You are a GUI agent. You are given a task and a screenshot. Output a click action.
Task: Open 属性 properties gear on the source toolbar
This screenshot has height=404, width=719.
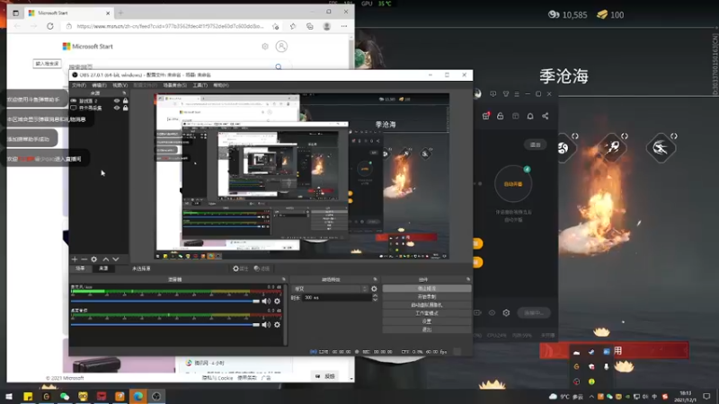240,268
